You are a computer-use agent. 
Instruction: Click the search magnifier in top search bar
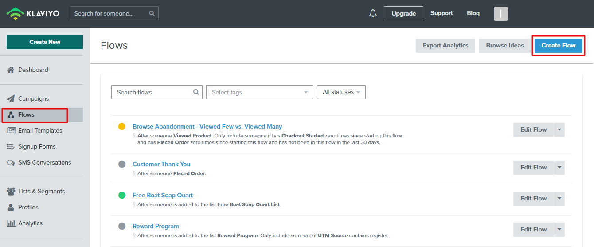pos(152,13)
